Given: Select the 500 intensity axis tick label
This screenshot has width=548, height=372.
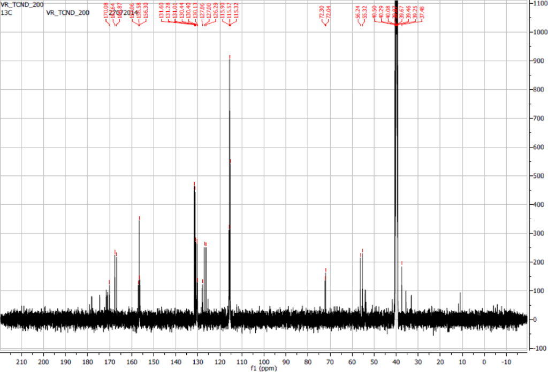Looking at the screenshot, I should click(538, 176).
